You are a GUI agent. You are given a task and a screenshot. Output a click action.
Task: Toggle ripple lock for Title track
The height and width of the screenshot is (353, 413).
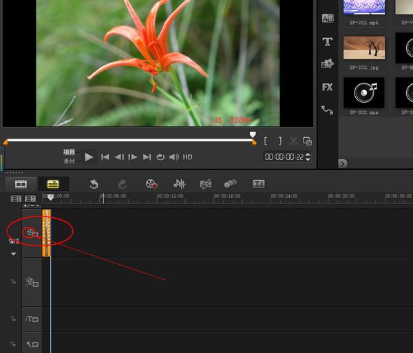point(13,319)
